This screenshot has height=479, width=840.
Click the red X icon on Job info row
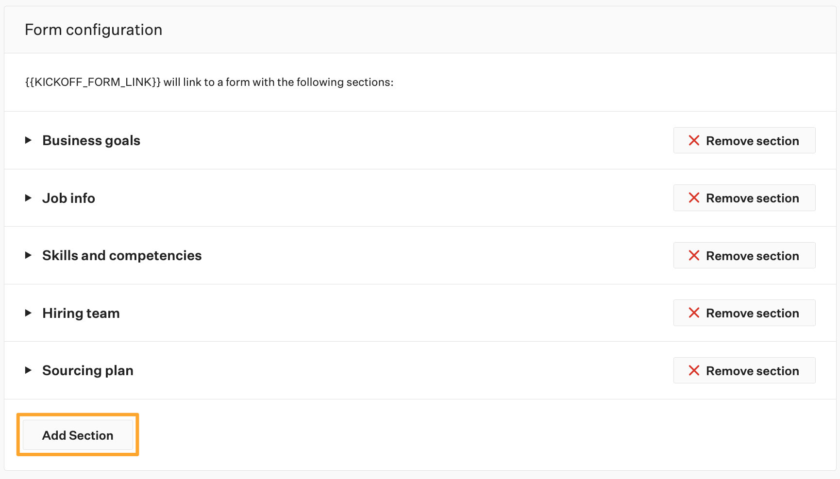pyautogui.click(x=694, y=198)
